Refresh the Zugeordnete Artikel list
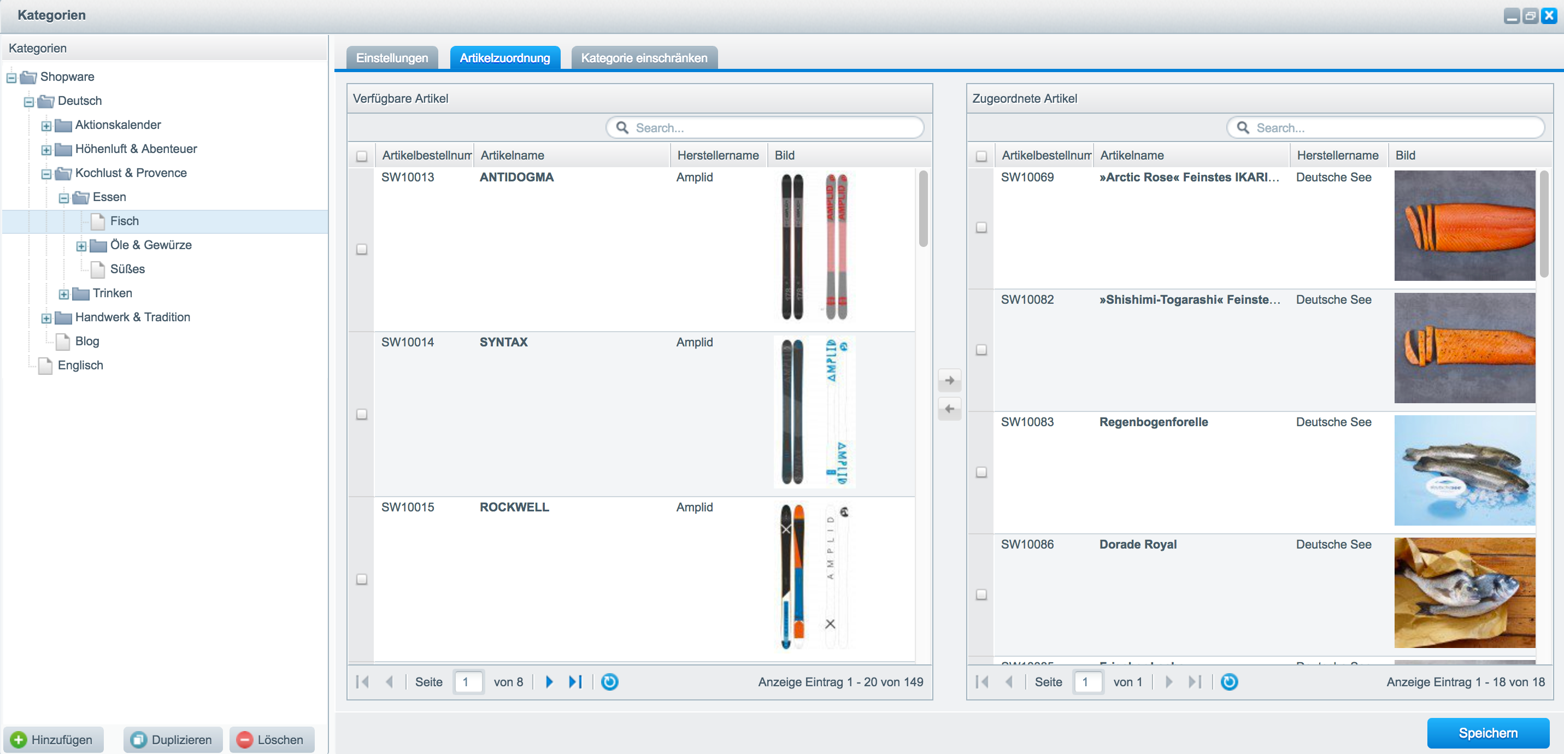This screenshot has width=1564, height=754. point(1229,682)
